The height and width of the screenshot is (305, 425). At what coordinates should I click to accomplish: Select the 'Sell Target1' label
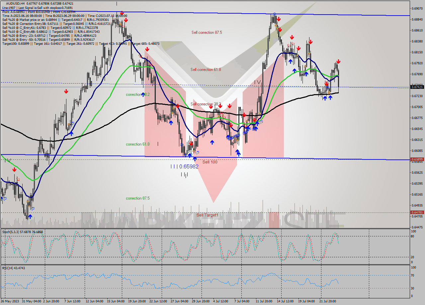tap(207, 215)
